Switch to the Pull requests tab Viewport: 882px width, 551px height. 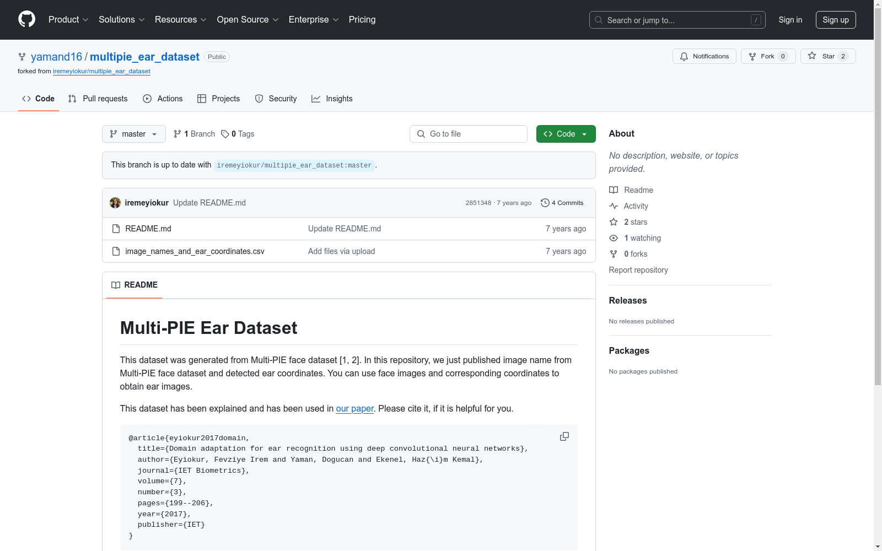[98, 99]
